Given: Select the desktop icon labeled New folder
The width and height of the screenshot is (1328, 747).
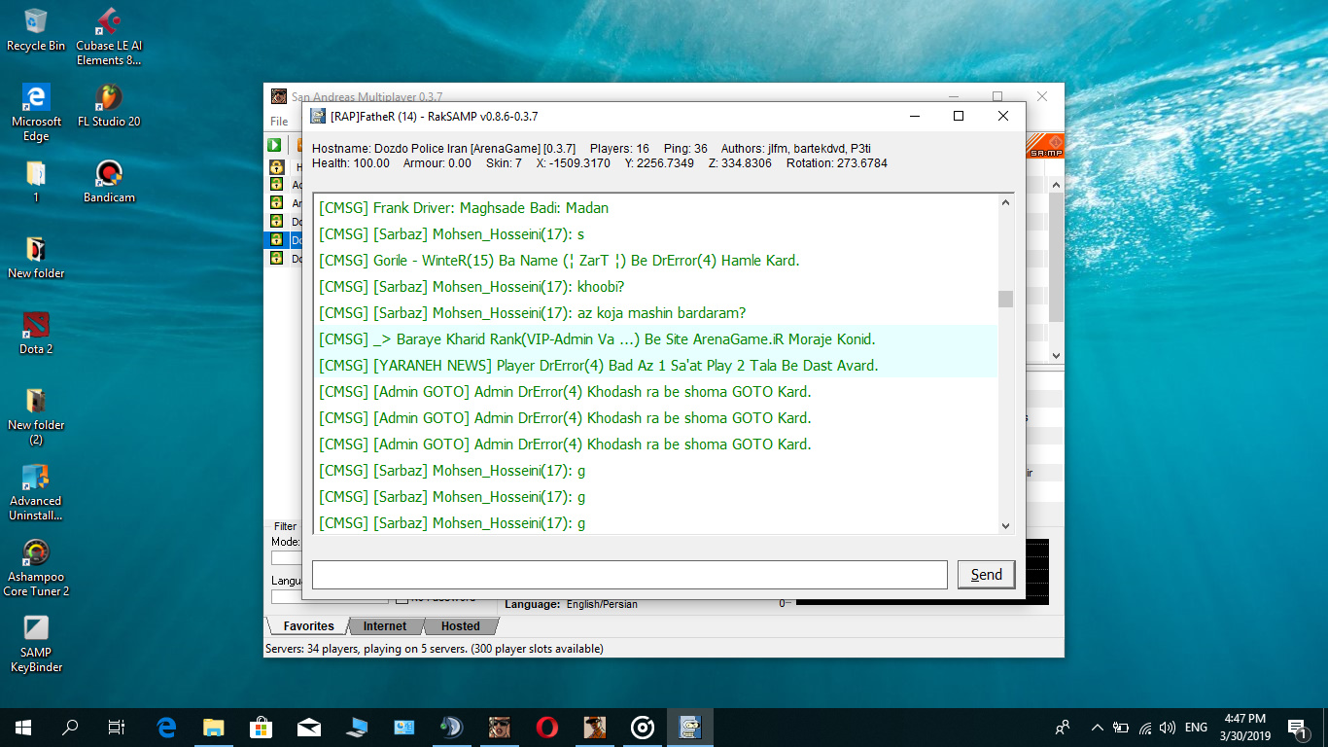Looking at the screenshot, I should pyautogui.click(x=36, y=258).
